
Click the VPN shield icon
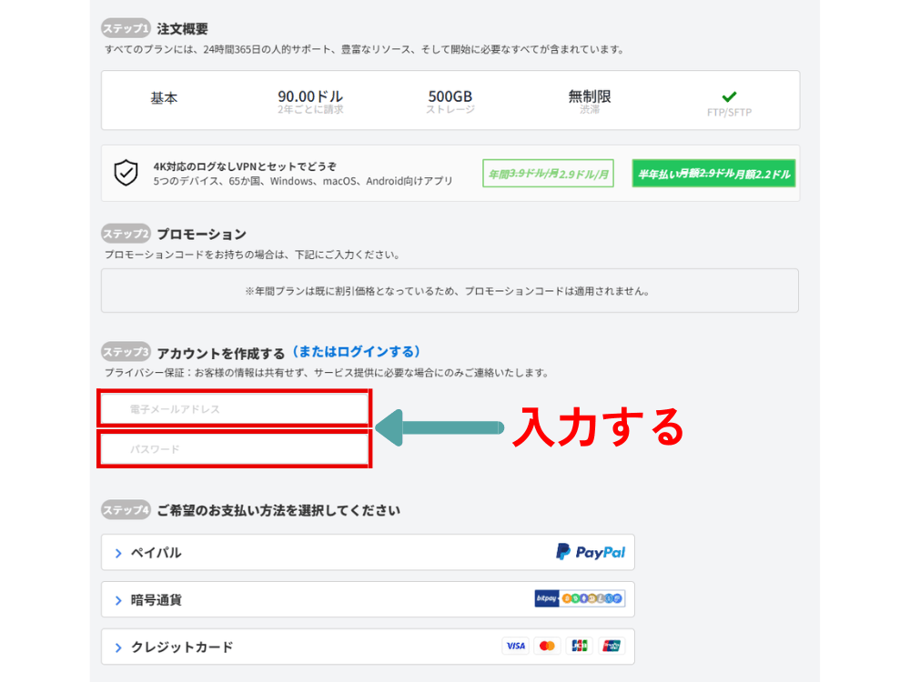(126, 173)
